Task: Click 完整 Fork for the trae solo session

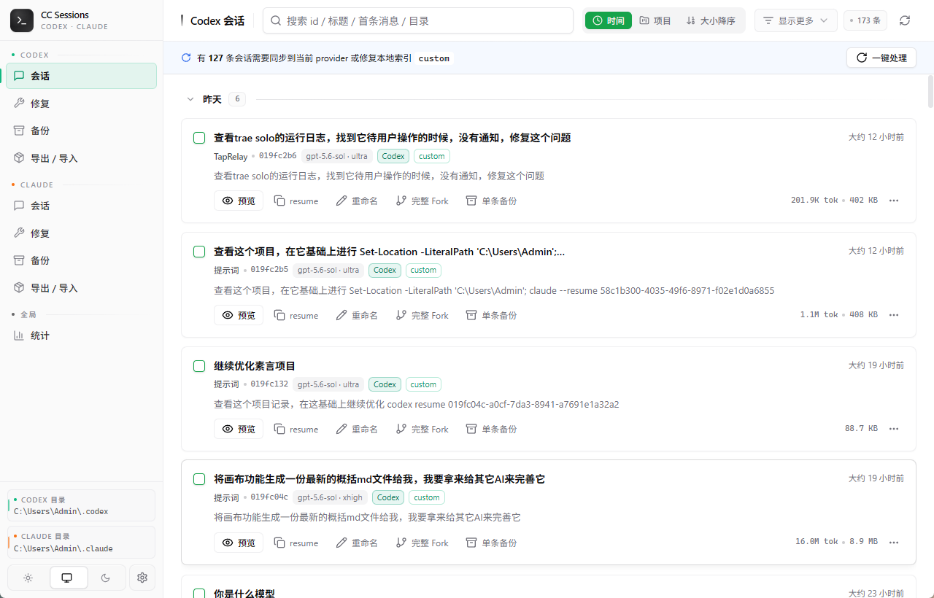Action: pos(422,201)
